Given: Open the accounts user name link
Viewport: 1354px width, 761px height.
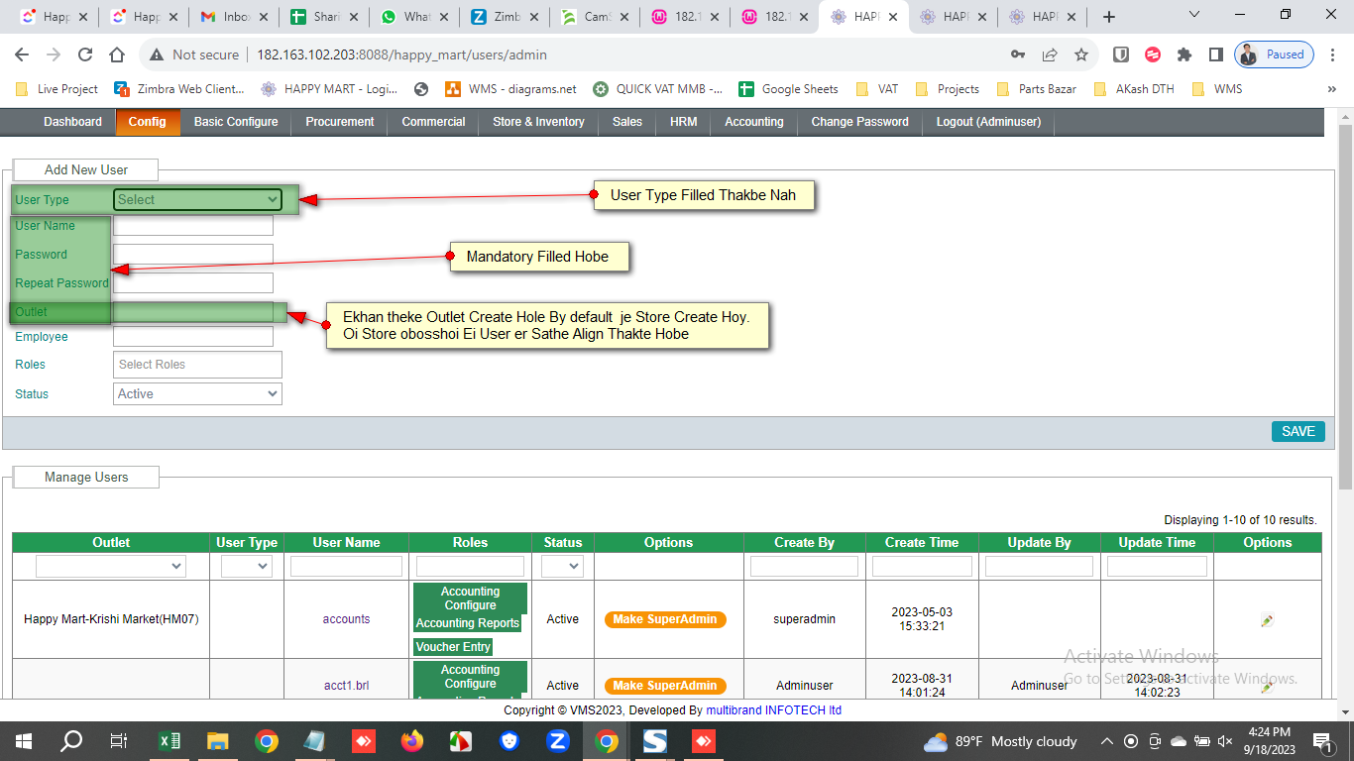Looking at the screenshot, I should (346, 619).
